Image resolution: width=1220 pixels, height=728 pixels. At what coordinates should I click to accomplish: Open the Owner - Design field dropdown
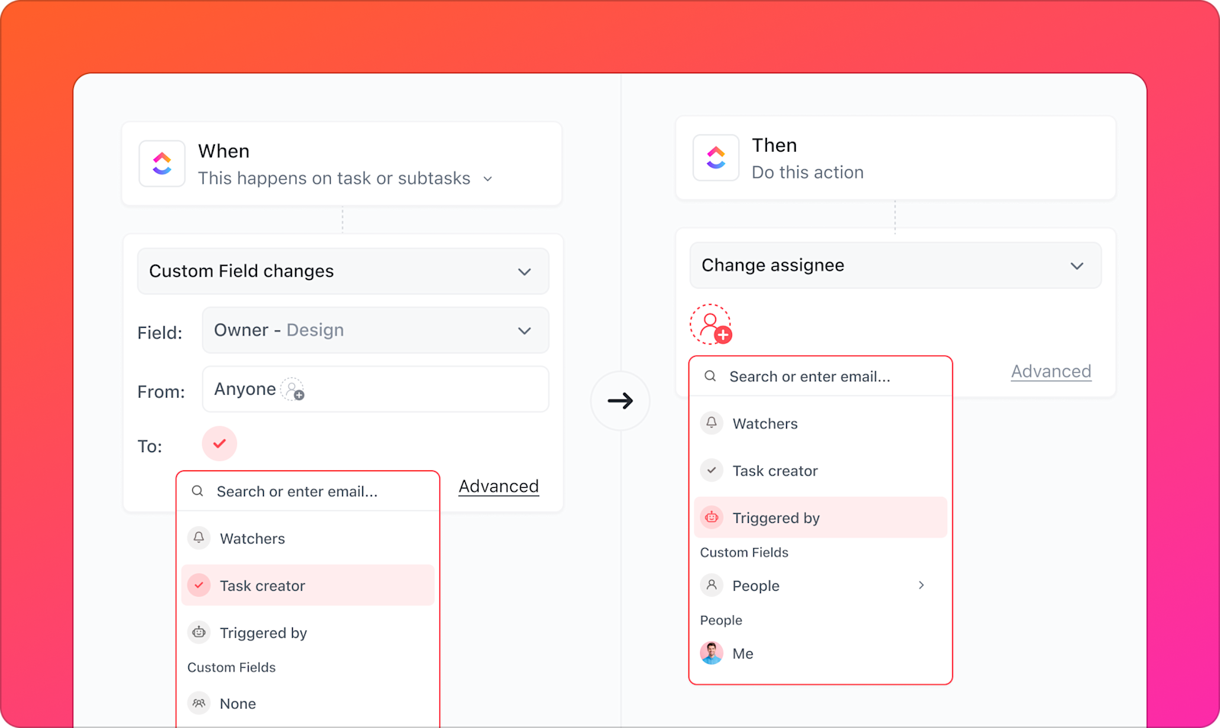coord(375,330)
